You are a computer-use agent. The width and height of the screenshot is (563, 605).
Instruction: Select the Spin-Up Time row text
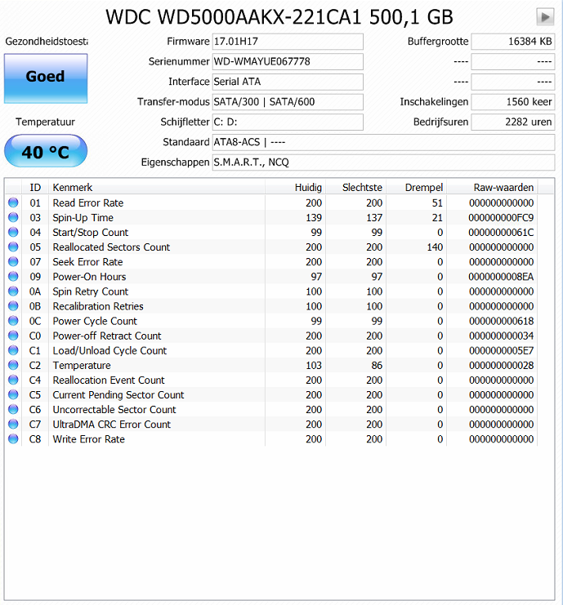coord(83,218)
